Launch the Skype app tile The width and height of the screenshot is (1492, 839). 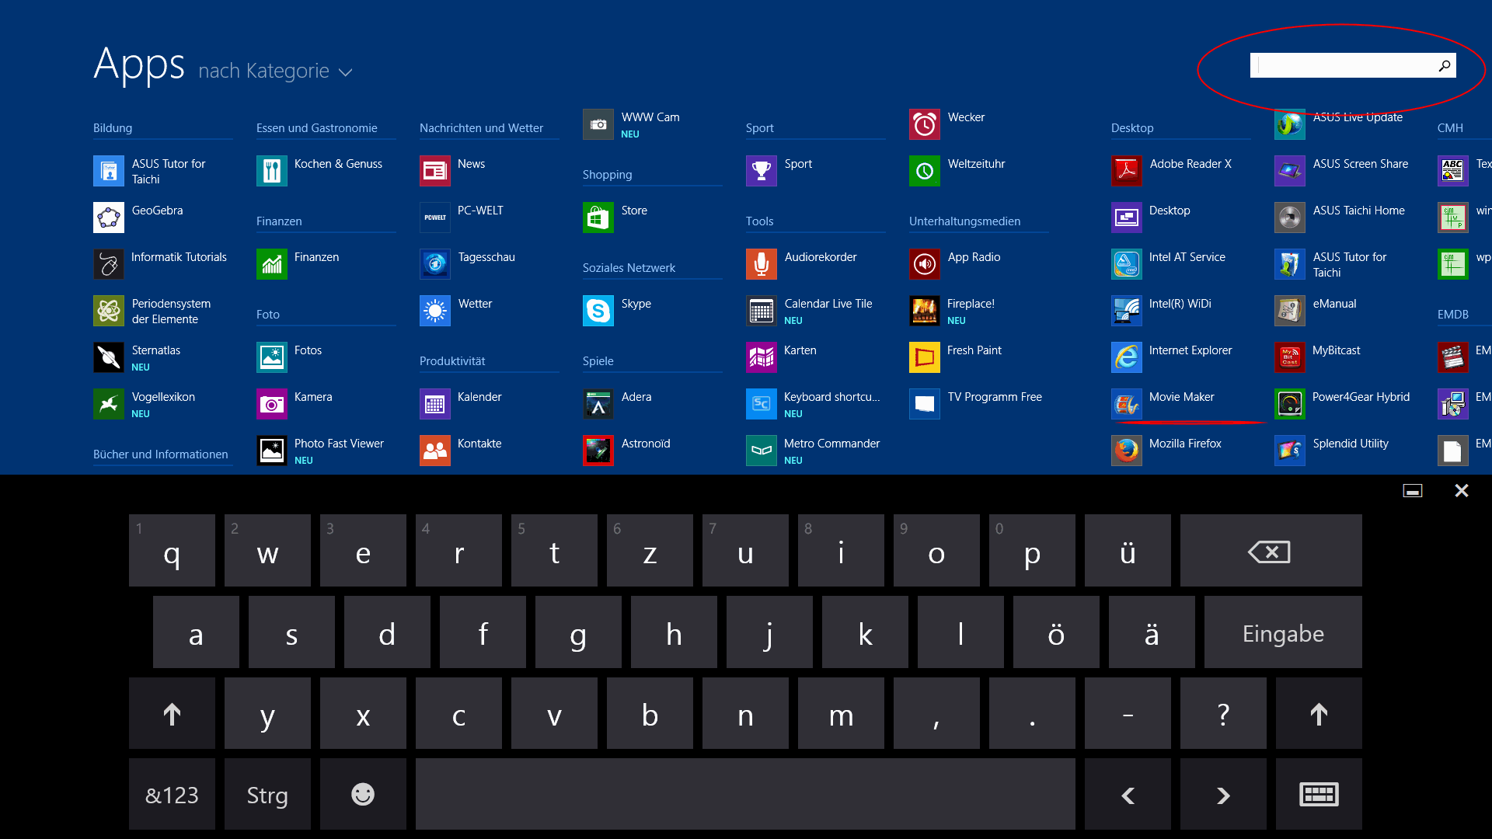(x=598, y=311)
